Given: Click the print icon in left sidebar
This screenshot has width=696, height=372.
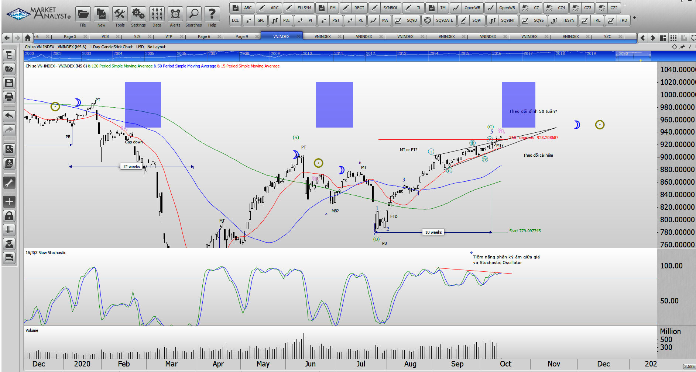Looking at the screenshot, I should tap(9, 97).
